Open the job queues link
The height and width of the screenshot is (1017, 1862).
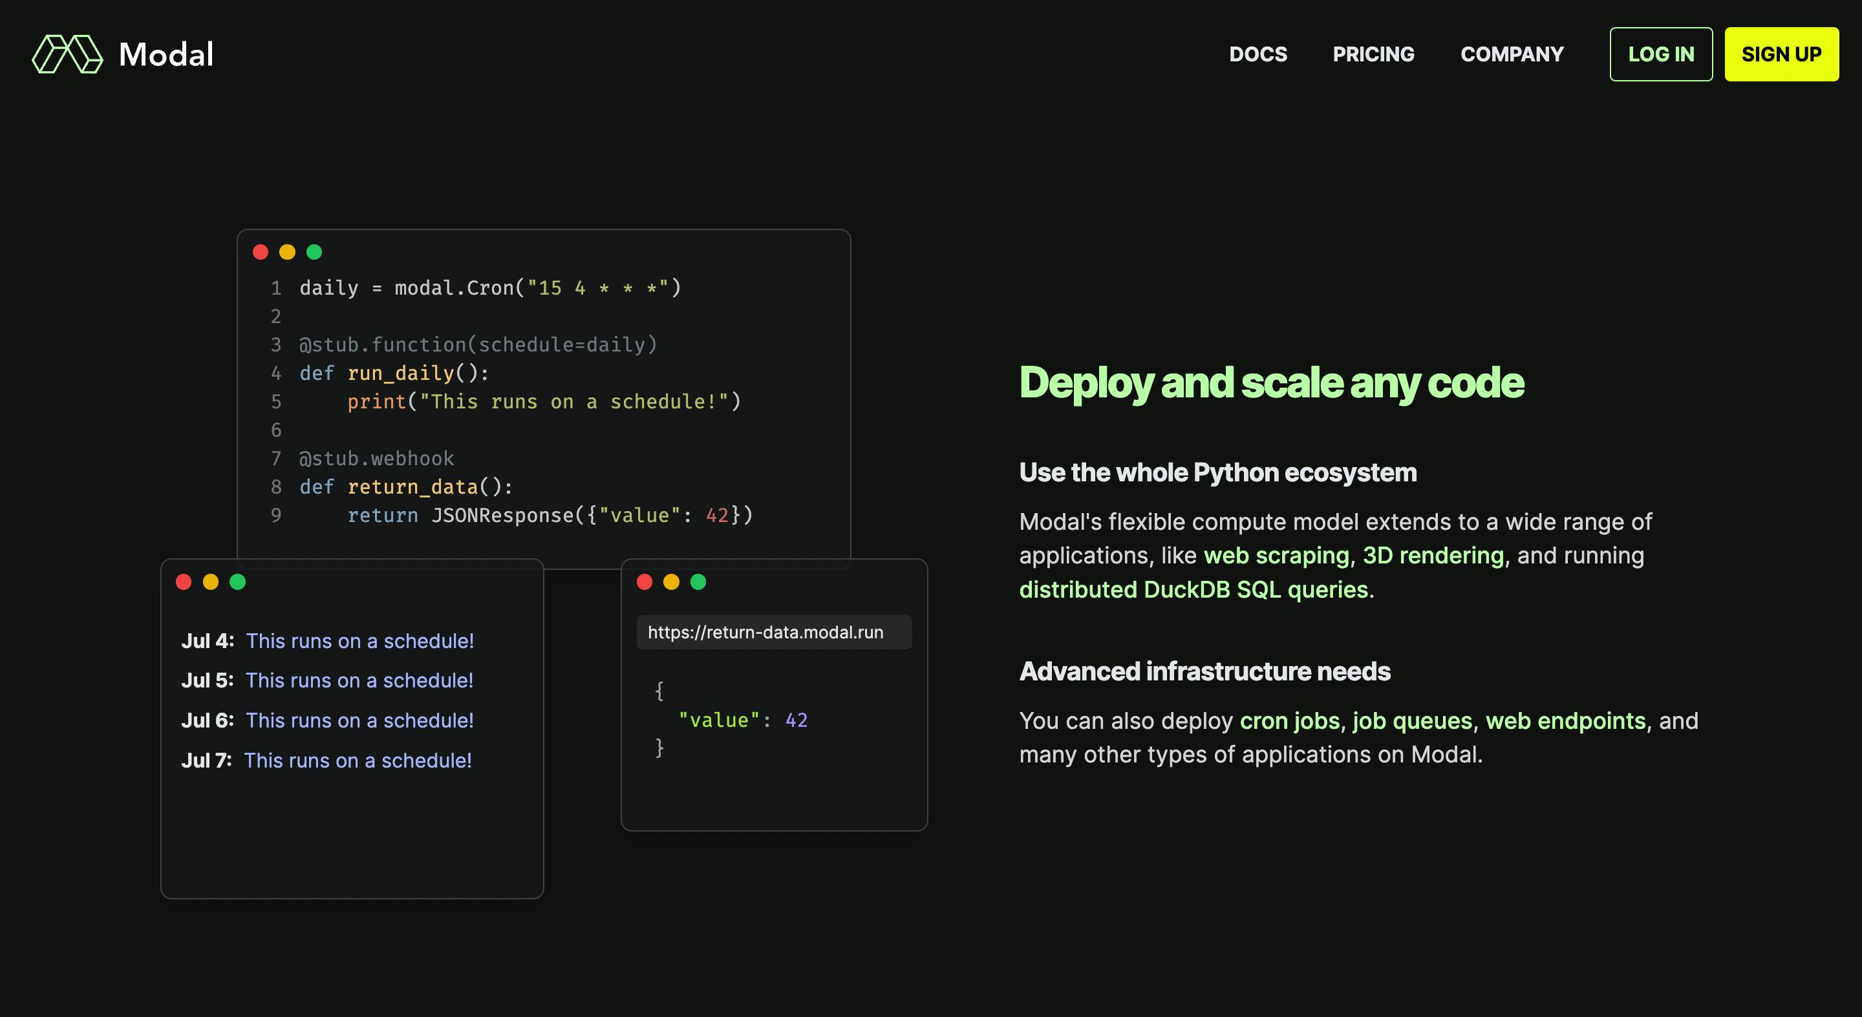coord(1413,721)
